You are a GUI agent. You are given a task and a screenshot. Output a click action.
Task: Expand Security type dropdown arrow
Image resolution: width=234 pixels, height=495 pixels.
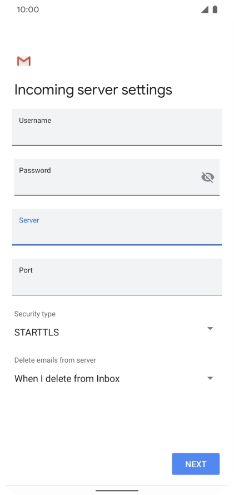[210, 329]
